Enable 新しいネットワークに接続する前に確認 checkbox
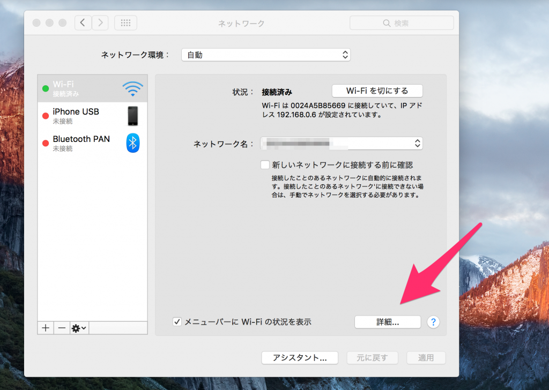Viewport: 549px width, 390px height. [265, 165]
